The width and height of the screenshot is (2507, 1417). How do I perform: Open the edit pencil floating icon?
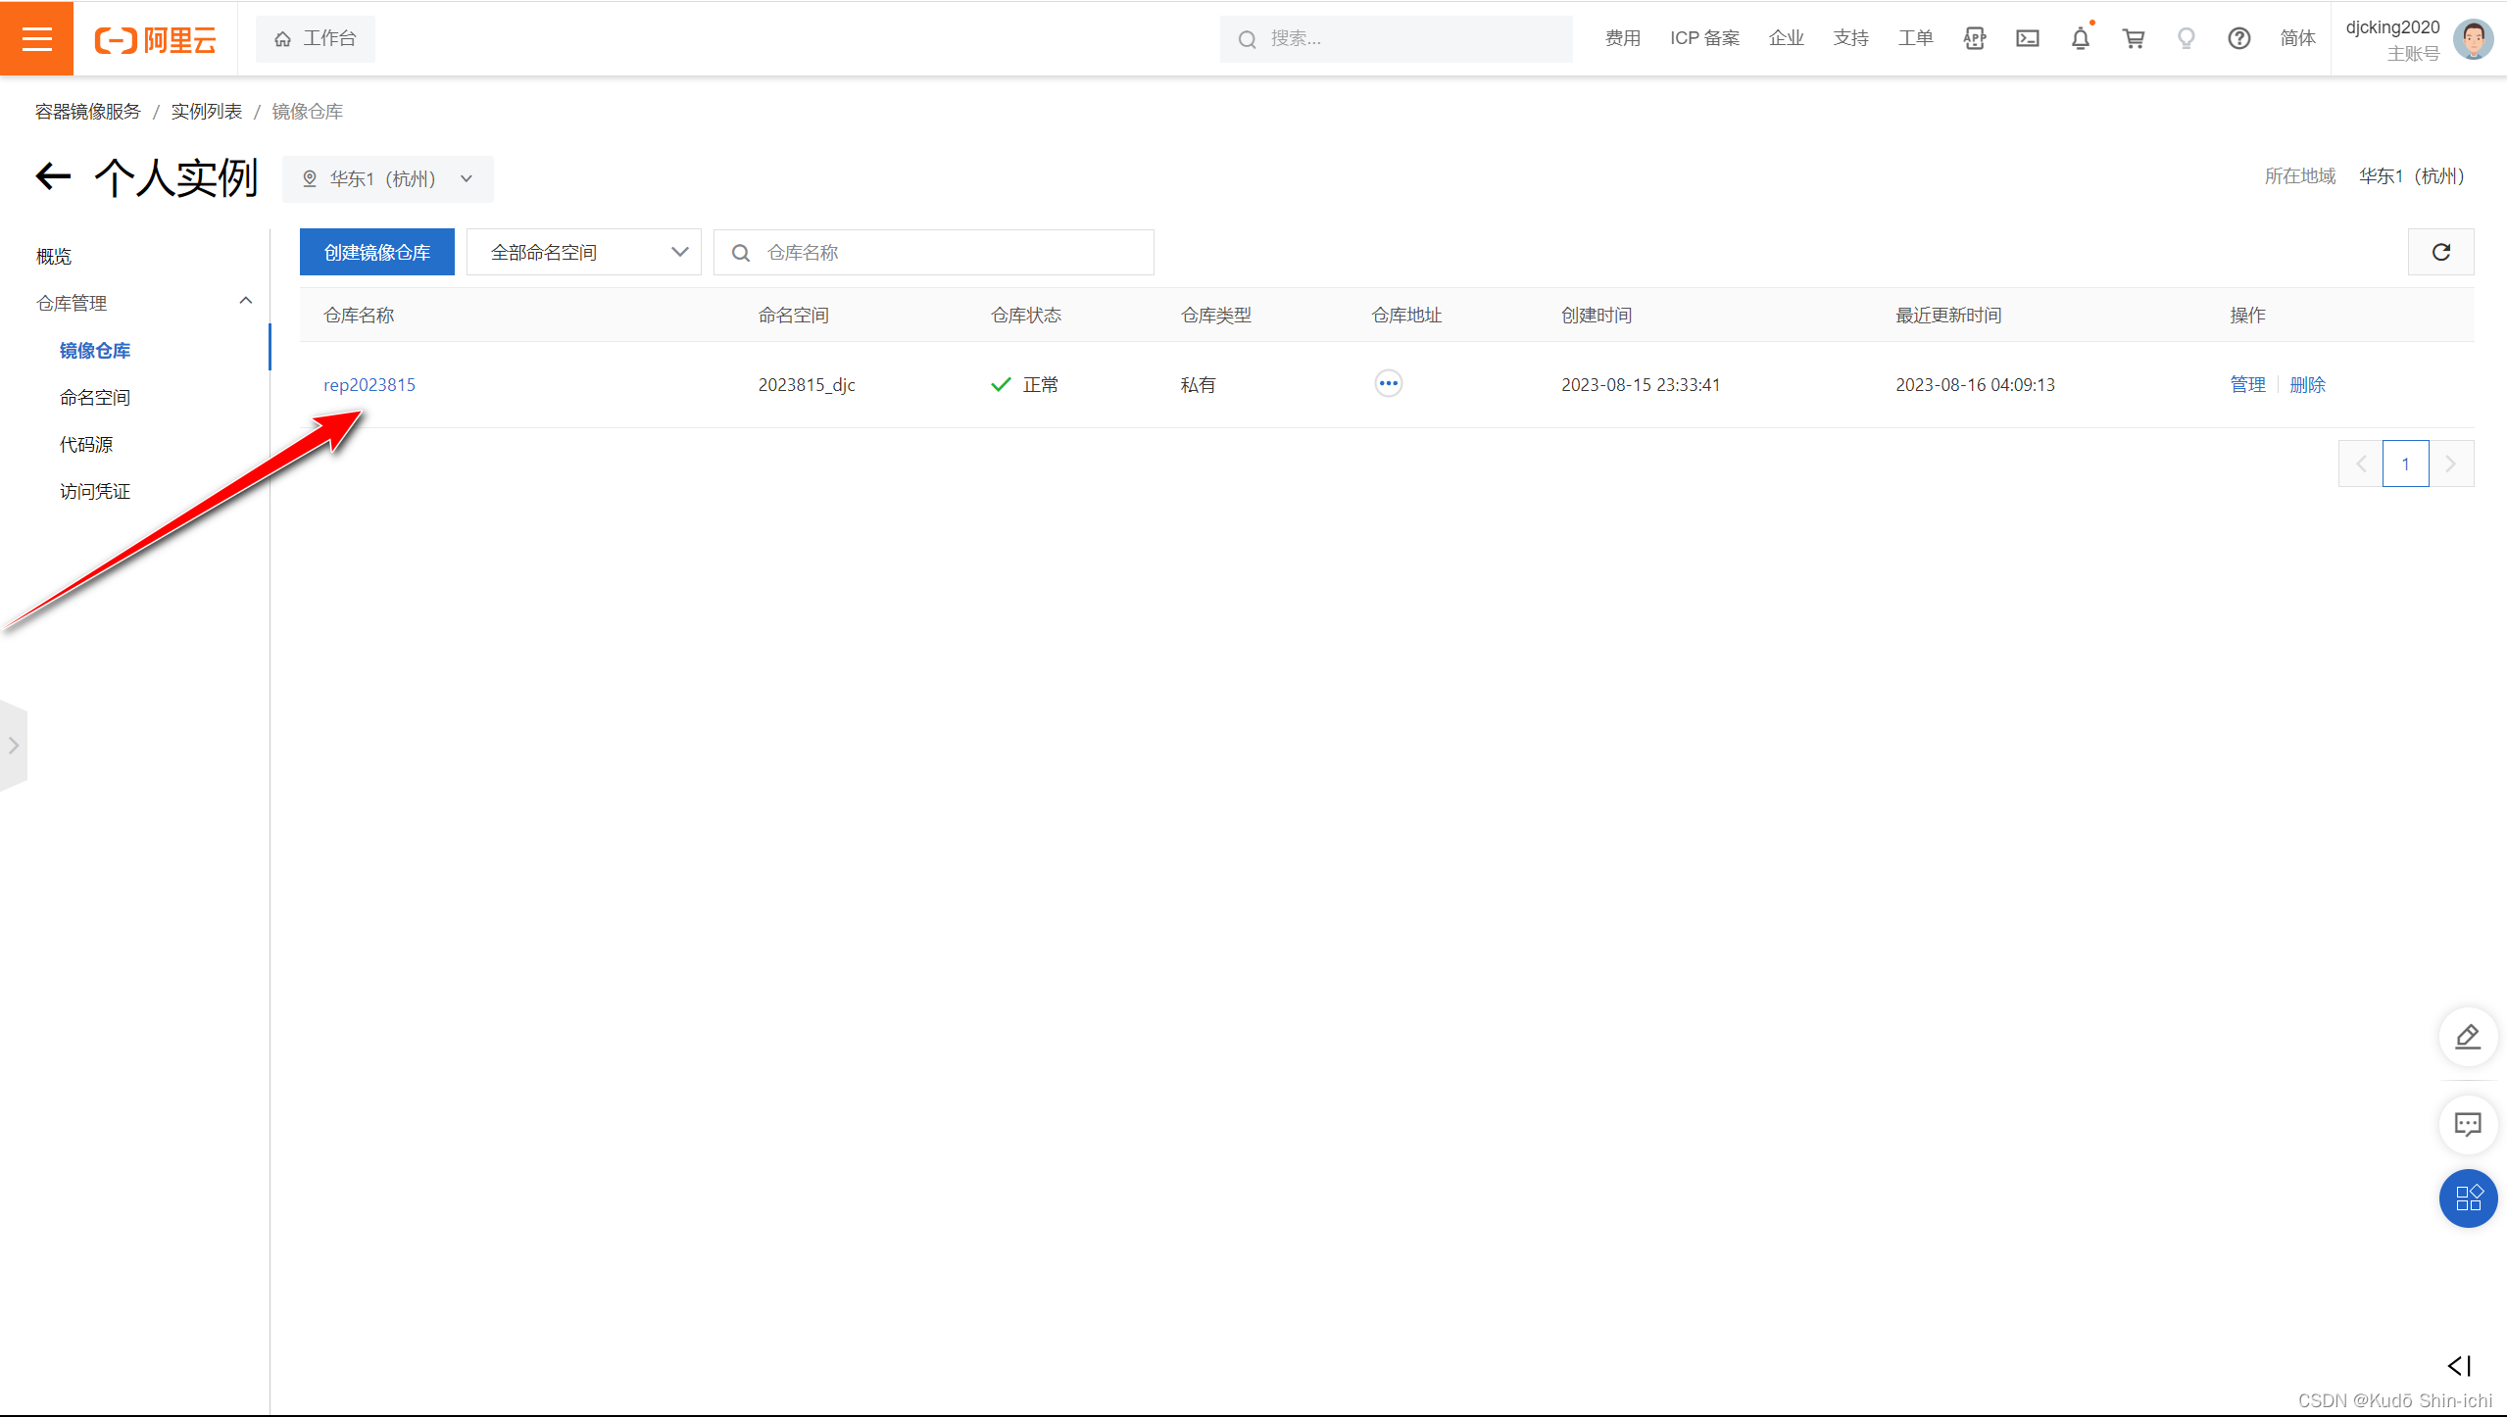(x=2467, y=1036)
